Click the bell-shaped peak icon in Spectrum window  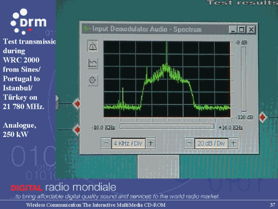[93, 46]
